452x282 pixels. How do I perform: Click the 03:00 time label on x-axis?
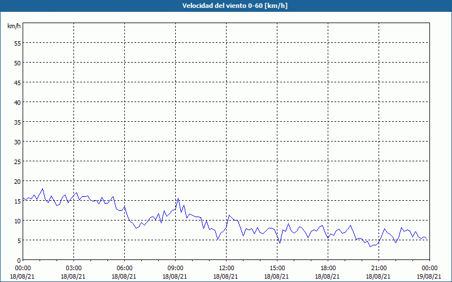click(x=73, y=268)
